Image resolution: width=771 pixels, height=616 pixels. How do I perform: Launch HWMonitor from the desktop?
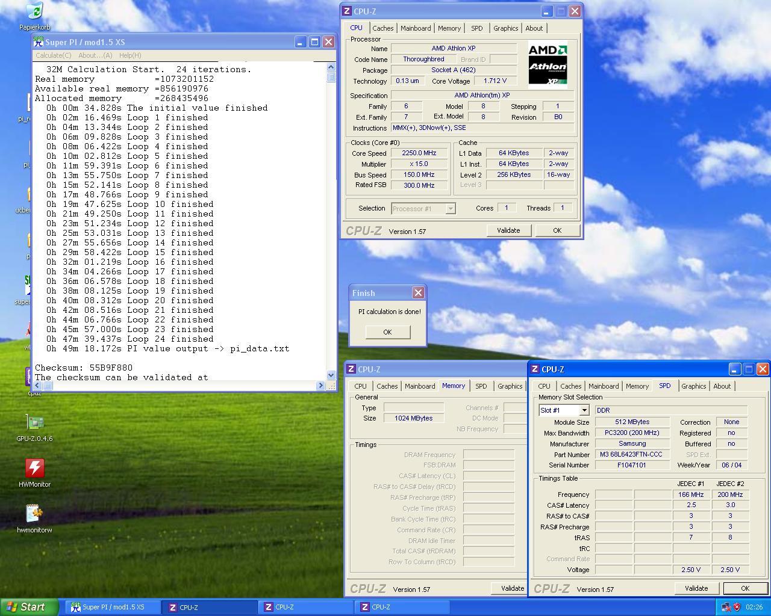tap(34, 473)
